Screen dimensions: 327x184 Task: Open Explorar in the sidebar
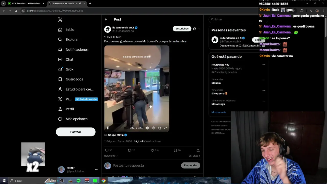(68, 40)
